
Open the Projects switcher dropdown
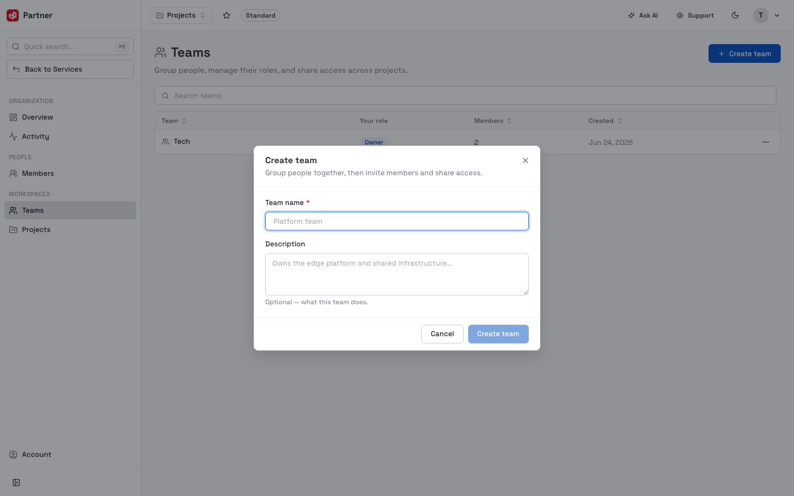tap(181, 15)
